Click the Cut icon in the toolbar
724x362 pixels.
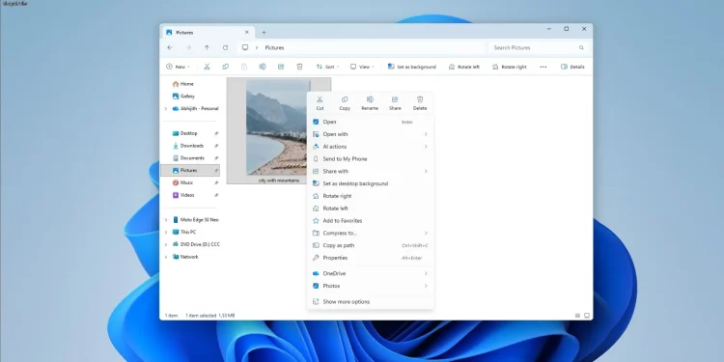tap(207, 67)
